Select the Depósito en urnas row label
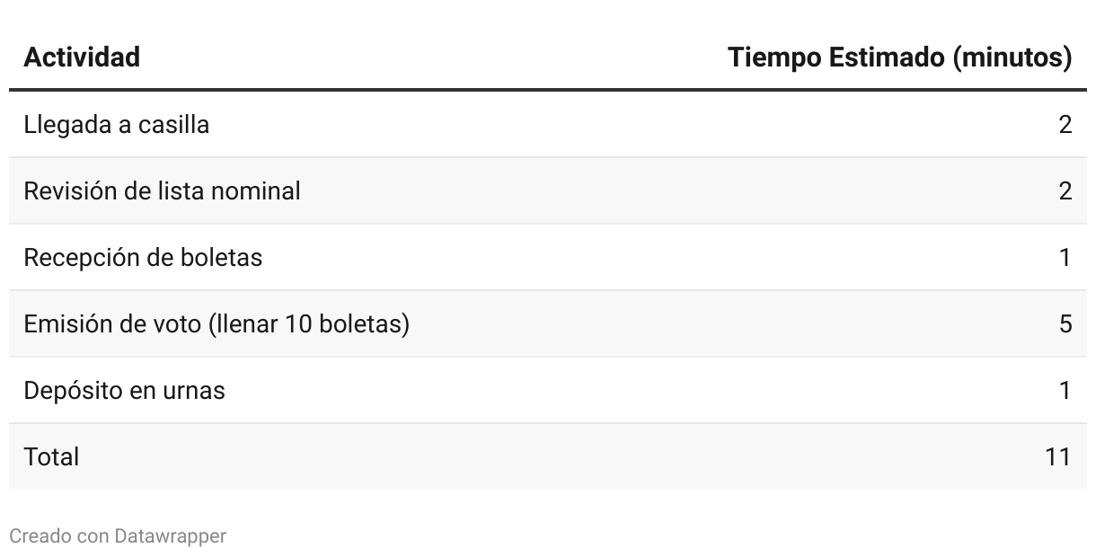The width and height of the screenshot is (1096, 557). coord(124,390)
